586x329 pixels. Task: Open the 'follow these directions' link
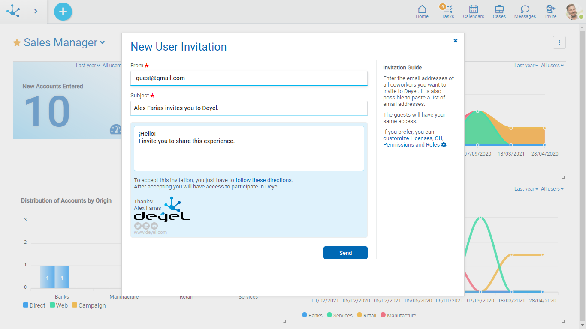[x=264, y=180]
